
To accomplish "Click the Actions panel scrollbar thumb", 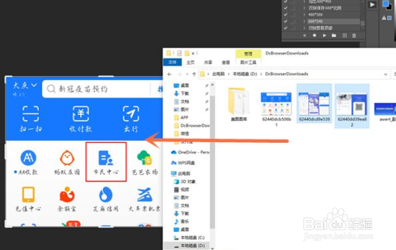I will coord(363,23).
